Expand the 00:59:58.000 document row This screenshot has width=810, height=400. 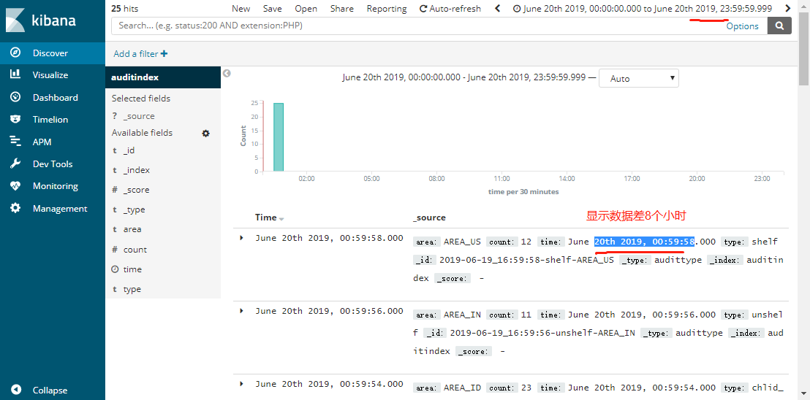tap(242, 238)
